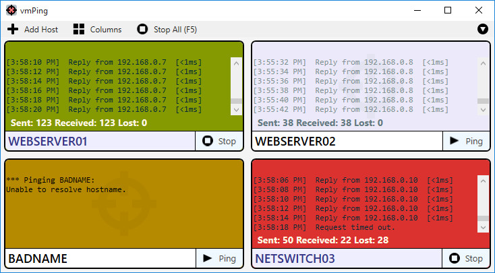Click the WEBSERVER02 log scrollbar thumb
Screen dimensions: 495x273
[483, 101]
